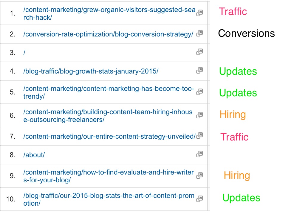Open the /about/ page link
Viewport: 297px width, 214px height.
click(x=34, y=155)
